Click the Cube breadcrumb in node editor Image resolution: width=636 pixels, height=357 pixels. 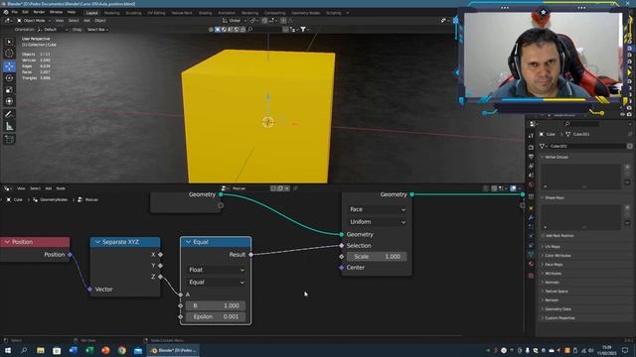[x=14, y=199]
